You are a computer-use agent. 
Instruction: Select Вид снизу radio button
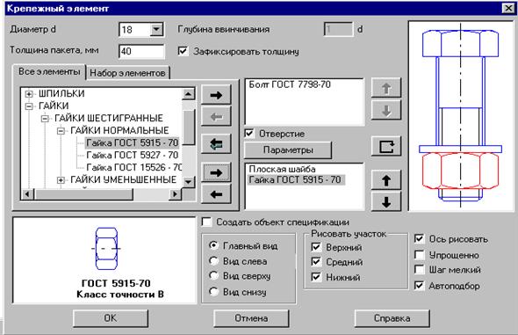pos(213,291)
